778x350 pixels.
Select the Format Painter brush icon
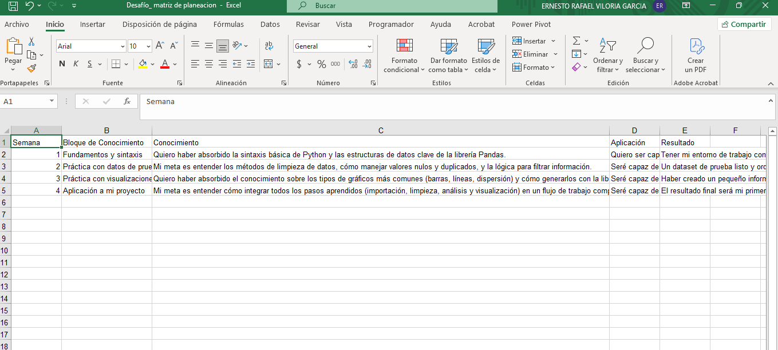pos(31,68)
